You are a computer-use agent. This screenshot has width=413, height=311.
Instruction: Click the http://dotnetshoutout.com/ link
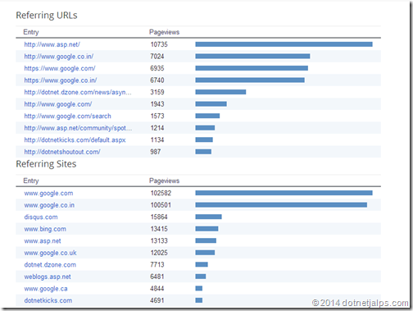(62, 152)
